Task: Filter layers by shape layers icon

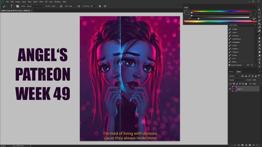Action: [x=253, y=76]
